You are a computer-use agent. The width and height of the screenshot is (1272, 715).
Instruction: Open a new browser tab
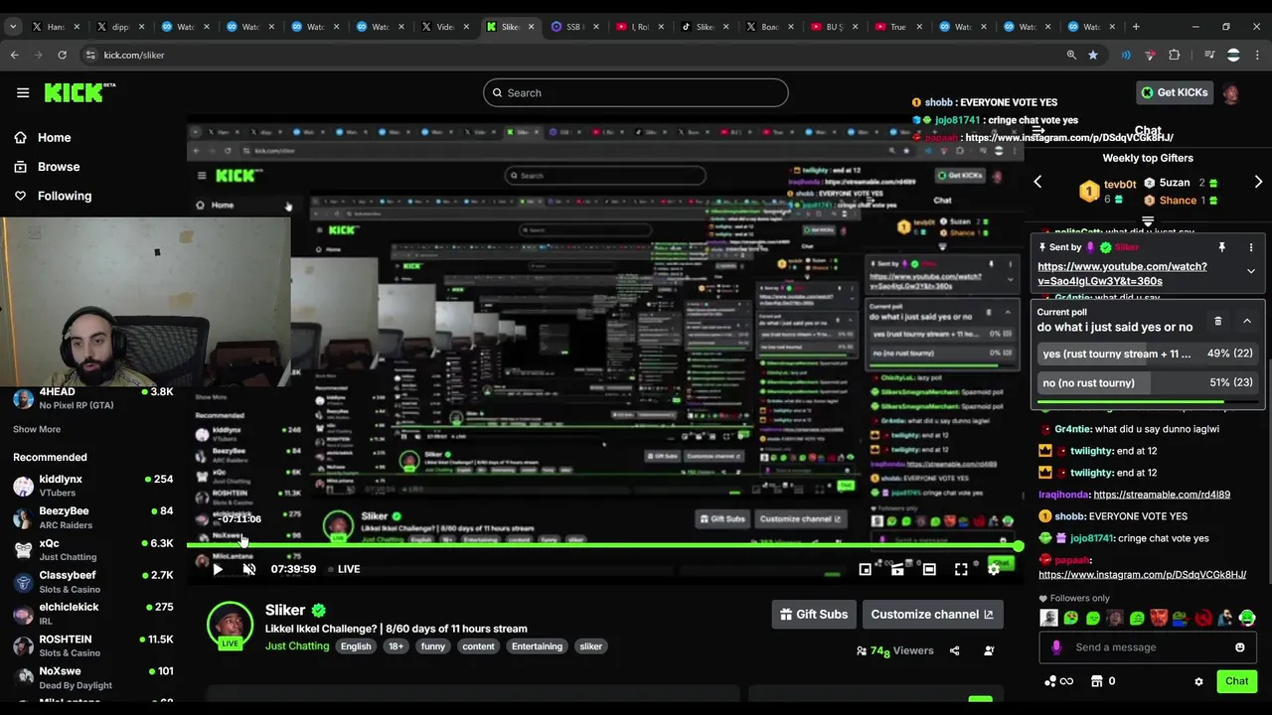[1136, 27]
